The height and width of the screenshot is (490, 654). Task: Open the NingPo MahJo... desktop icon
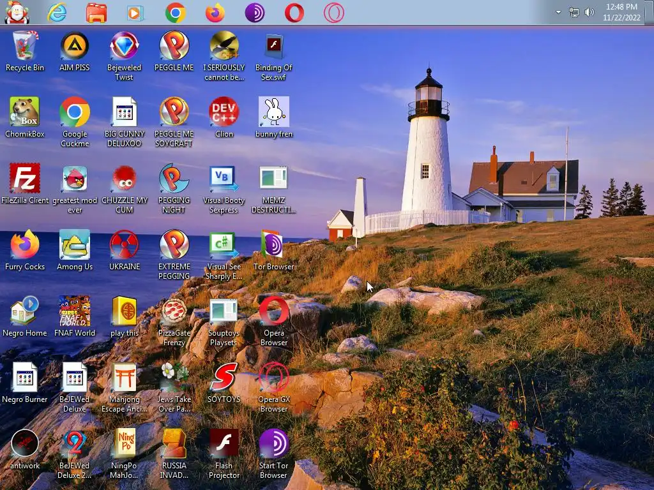point(125,454)
